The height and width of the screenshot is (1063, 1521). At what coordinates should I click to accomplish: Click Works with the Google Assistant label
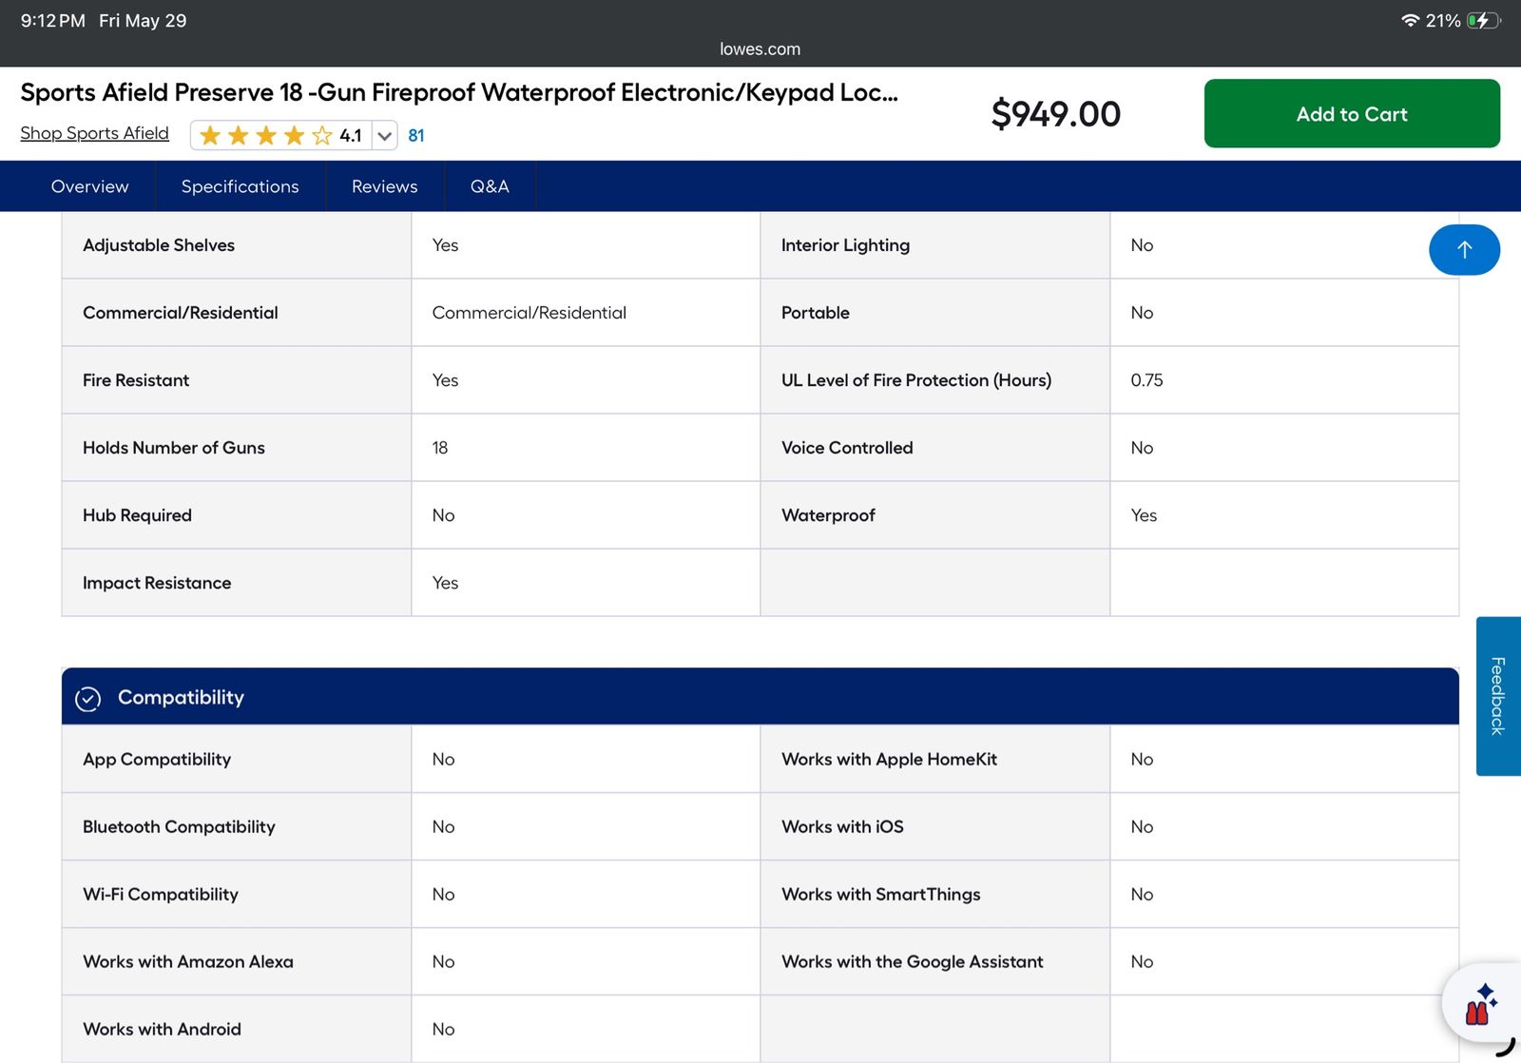pos(912,961)
